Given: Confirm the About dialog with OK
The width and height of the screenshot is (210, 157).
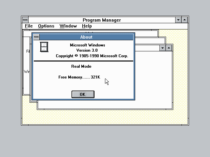Looking at the screenshot, I should 83,95.
